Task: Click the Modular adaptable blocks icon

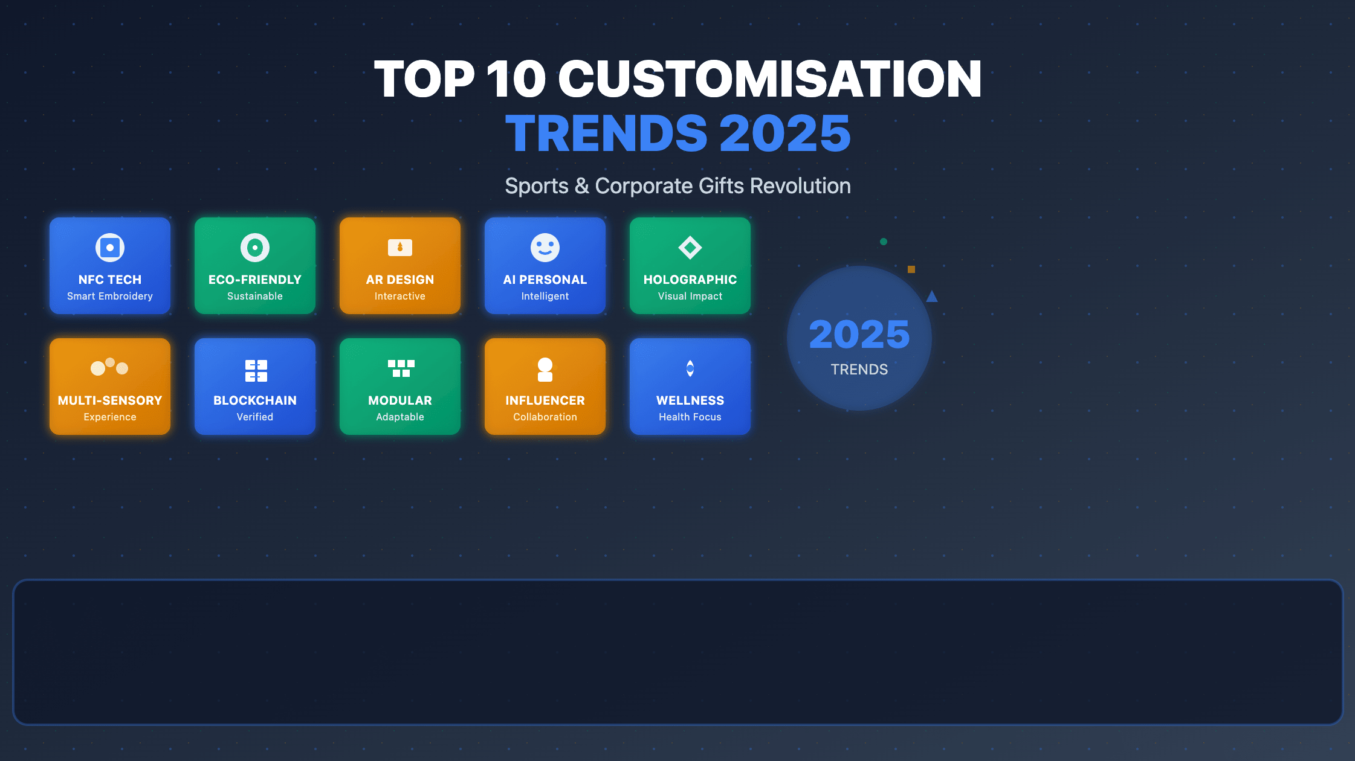Action: point(399,367)
